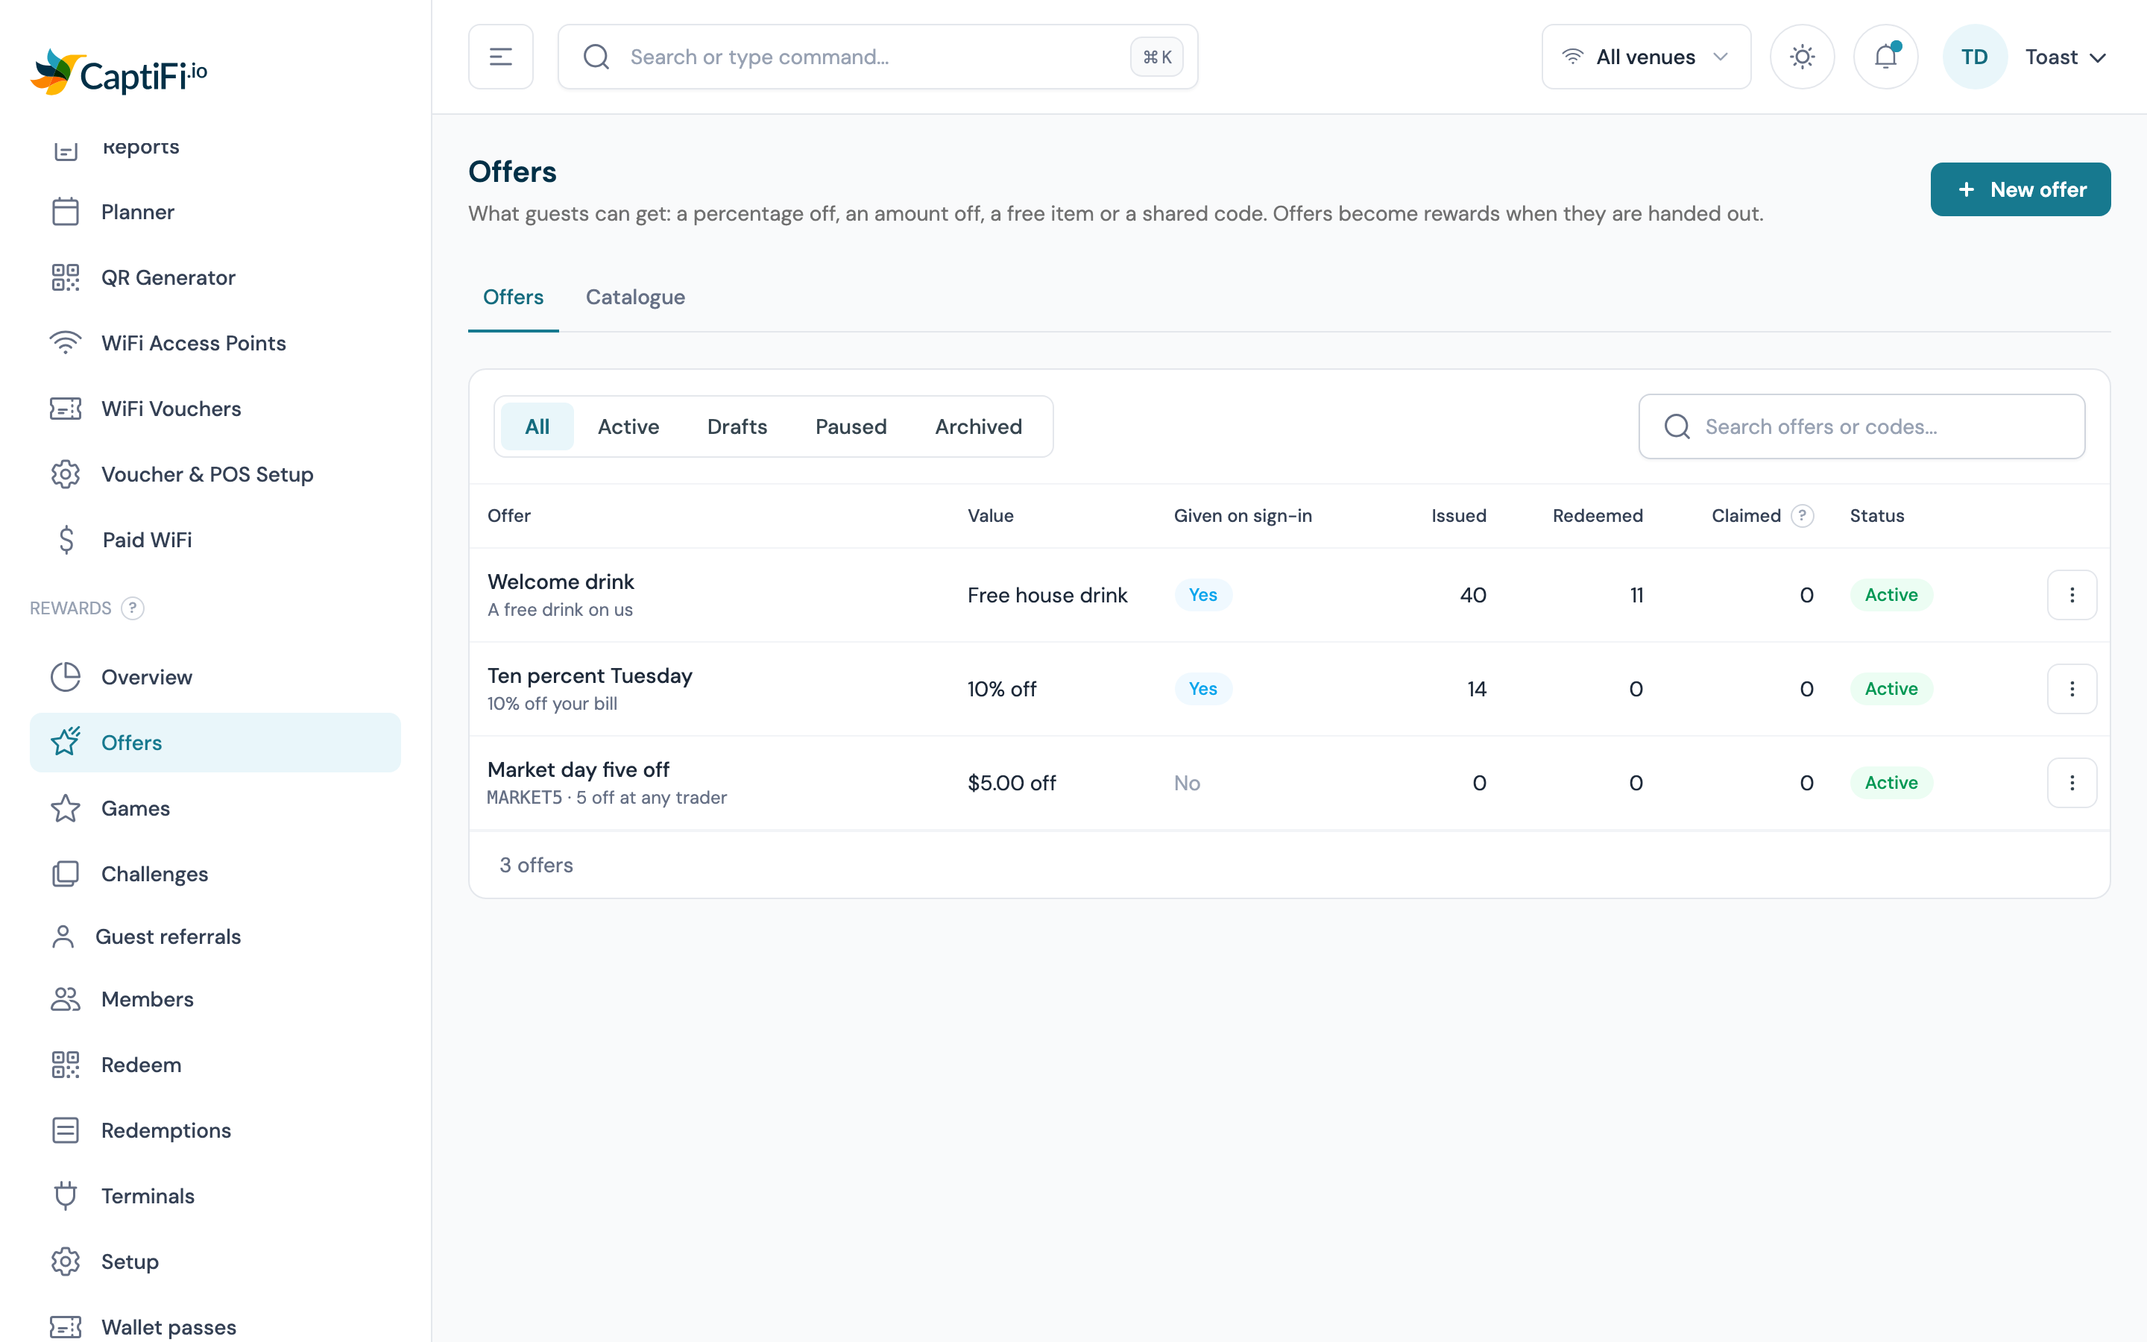
Task: Open Planner from the sidebar
Action: (215, 212)
